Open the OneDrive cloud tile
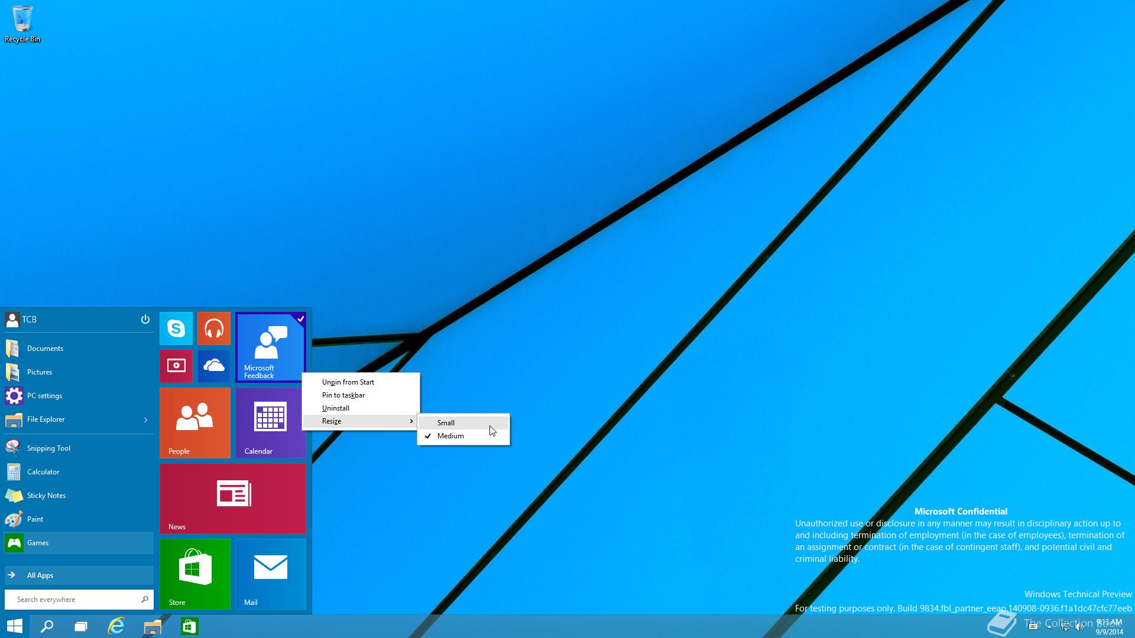 [214, 366]
